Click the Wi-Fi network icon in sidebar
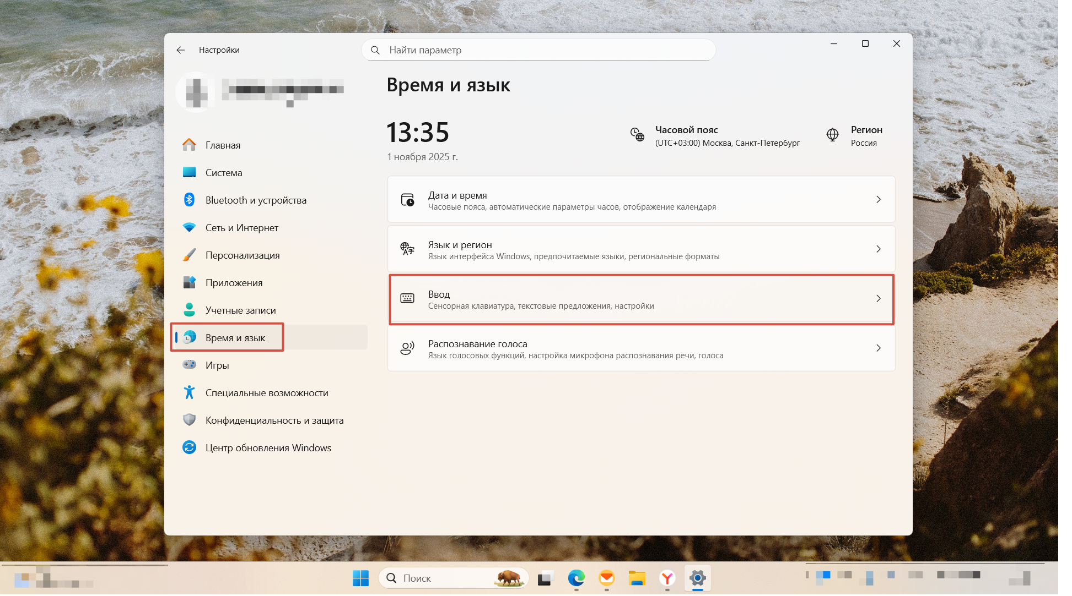The height and width of the screenshot is (596, 1072). coord(189,227)
